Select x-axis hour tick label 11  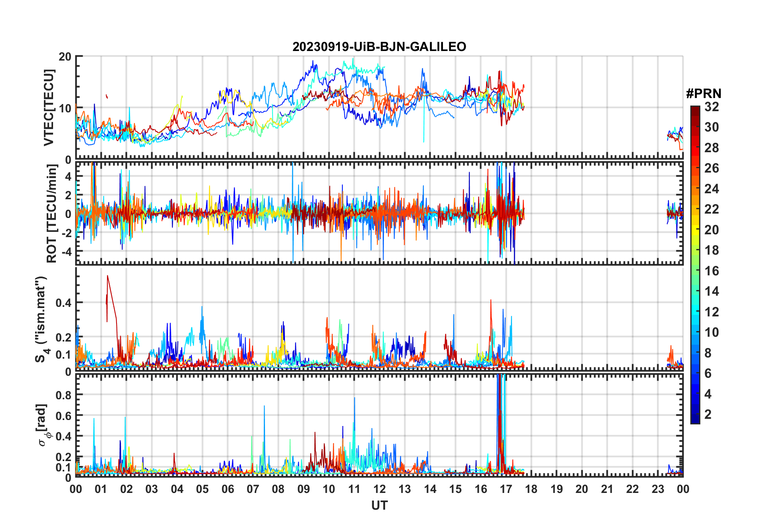tap(354, 489)
